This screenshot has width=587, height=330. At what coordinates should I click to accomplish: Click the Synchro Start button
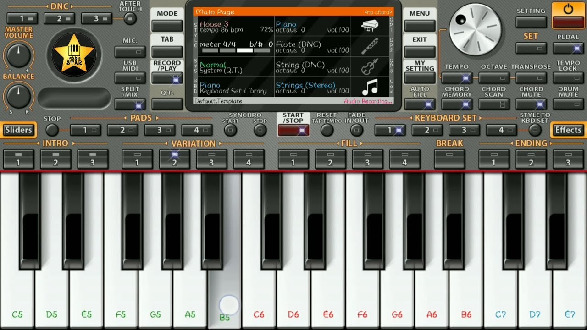pos(230,130)
